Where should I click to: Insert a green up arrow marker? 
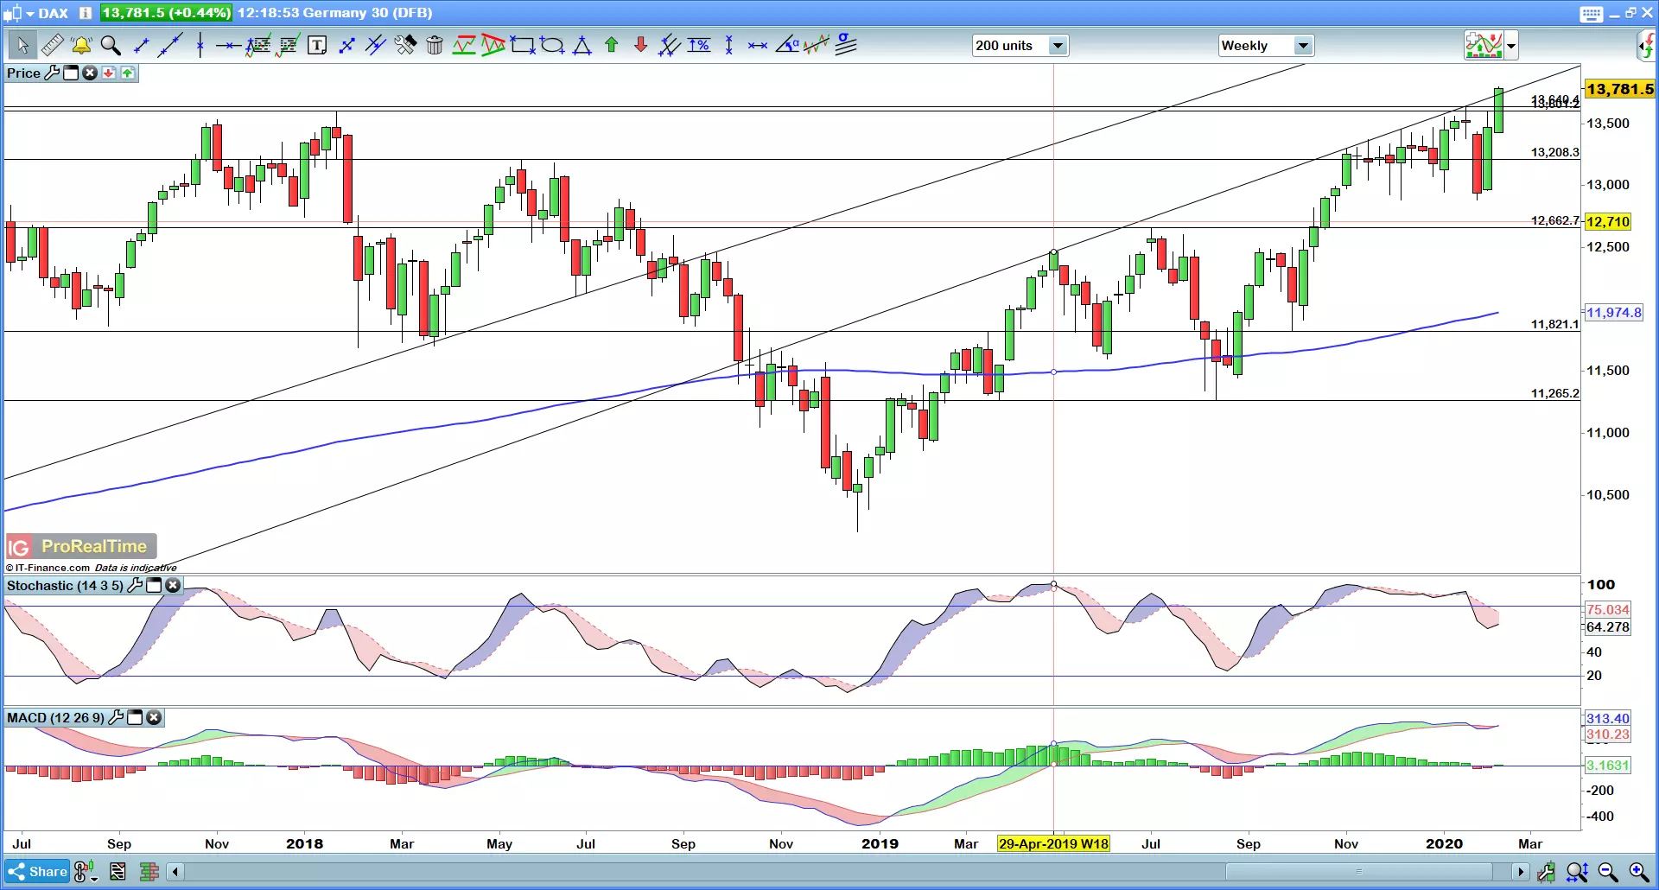point(612,45)
